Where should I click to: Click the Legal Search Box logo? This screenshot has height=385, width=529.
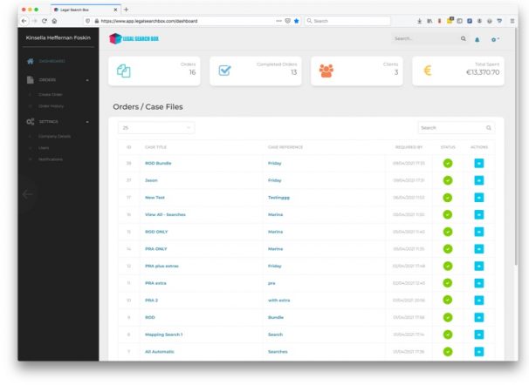[134, 38]
